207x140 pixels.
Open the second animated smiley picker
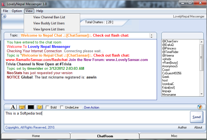point(39,107)
